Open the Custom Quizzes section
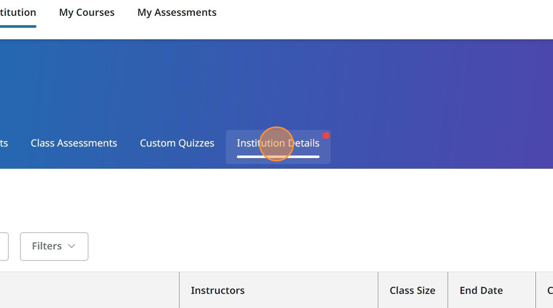 177,143
